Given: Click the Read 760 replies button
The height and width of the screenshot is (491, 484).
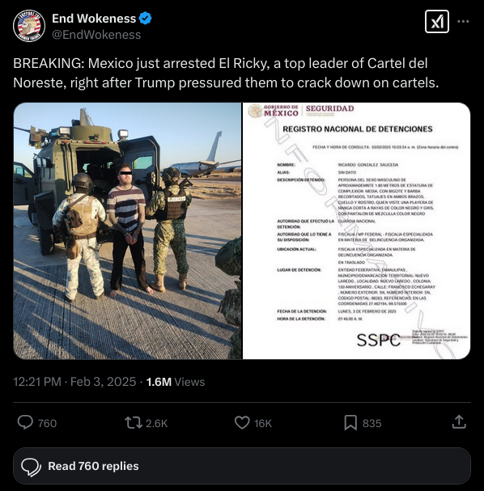Looking at the screenshot, I should [242, 466].
